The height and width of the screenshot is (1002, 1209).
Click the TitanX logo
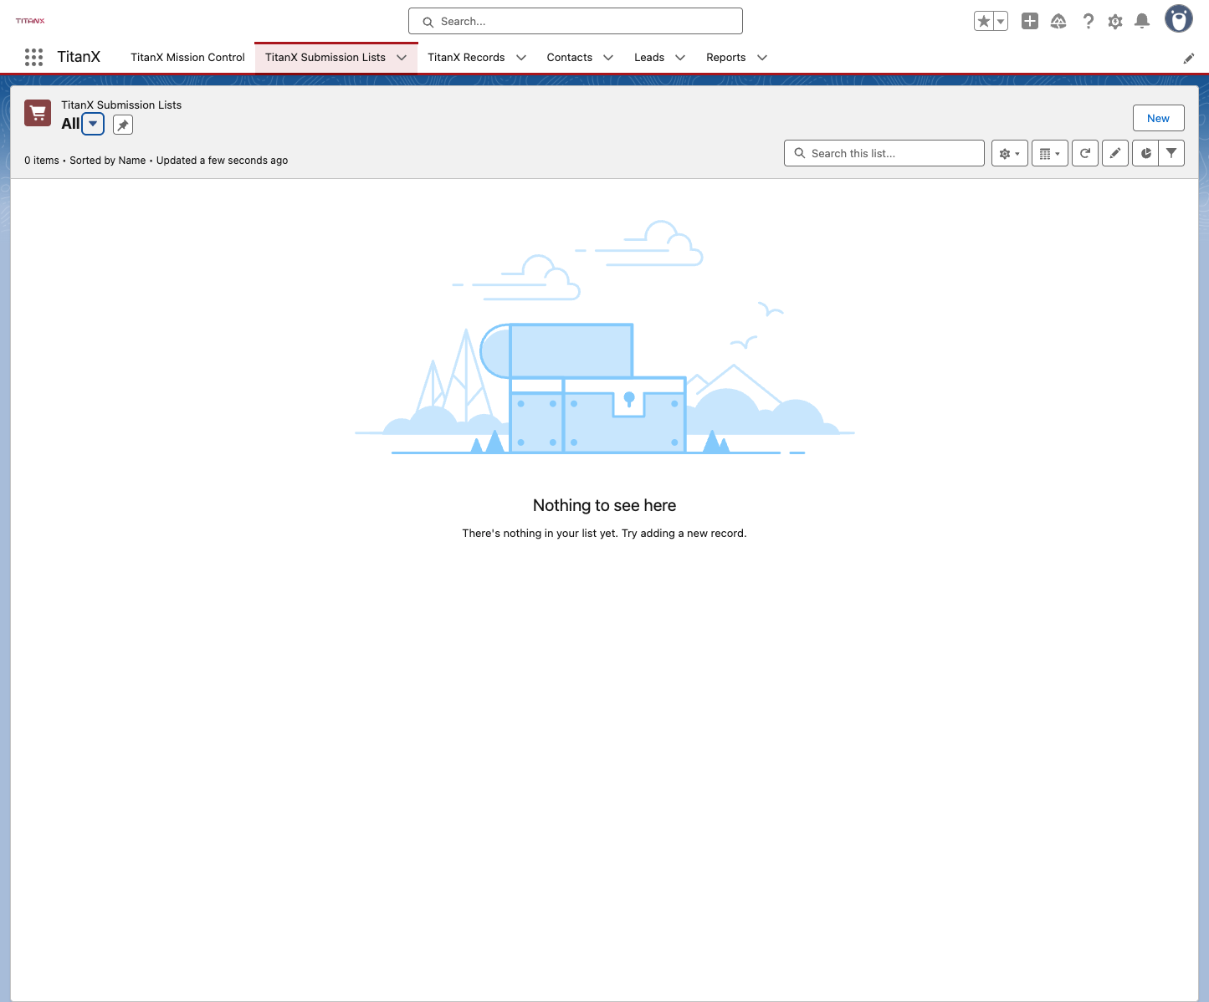[x=30, y=21]
